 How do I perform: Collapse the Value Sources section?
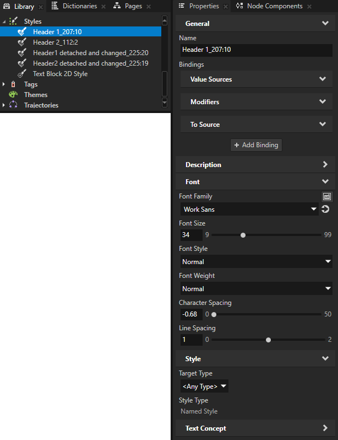point(322,79)
